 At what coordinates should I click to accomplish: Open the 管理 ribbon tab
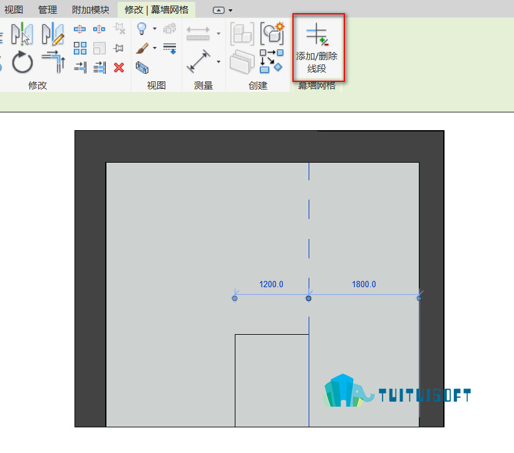click(x=48, y=10)
